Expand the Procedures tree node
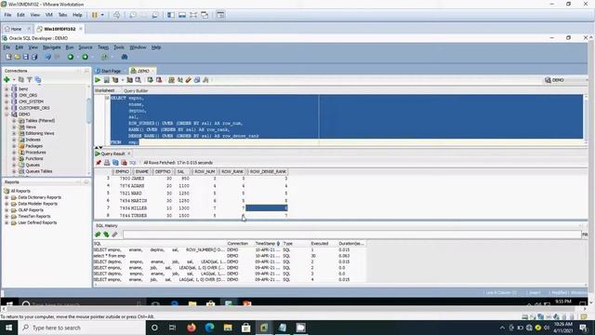Viewport: 595px width, 335px height. point(14,153)
